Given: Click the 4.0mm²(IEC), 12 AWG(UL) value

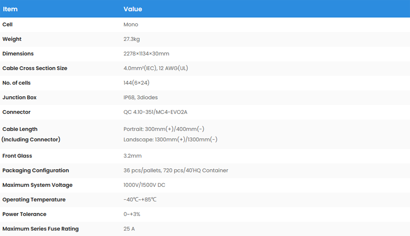Looking at the screenshot, I should (155, 68).
